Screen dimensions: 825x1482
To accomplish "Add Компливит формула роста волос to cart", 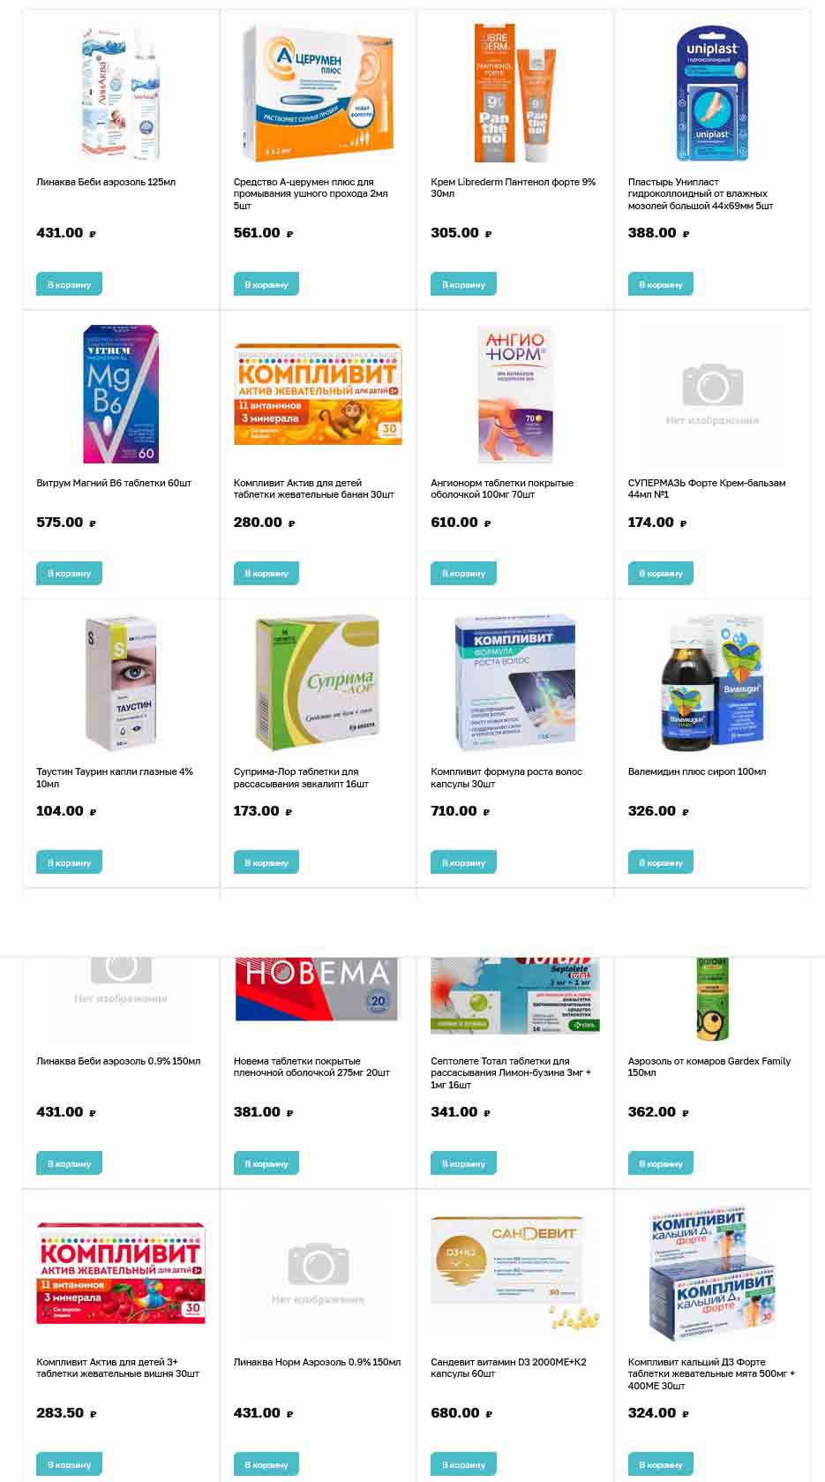I will [x=463, y=862].
